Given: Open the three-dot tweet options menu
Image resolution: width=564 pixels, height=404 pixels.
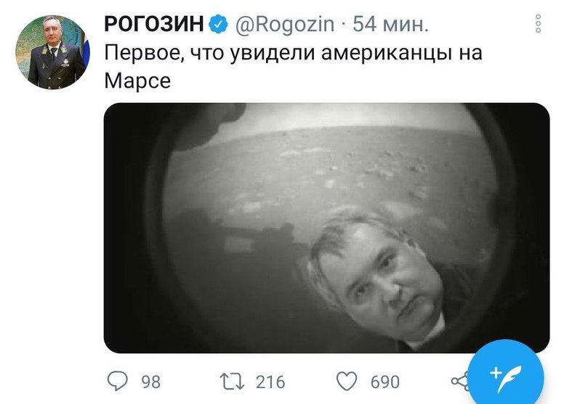Looking at the screenshot, I should click(x=538, y=24).
